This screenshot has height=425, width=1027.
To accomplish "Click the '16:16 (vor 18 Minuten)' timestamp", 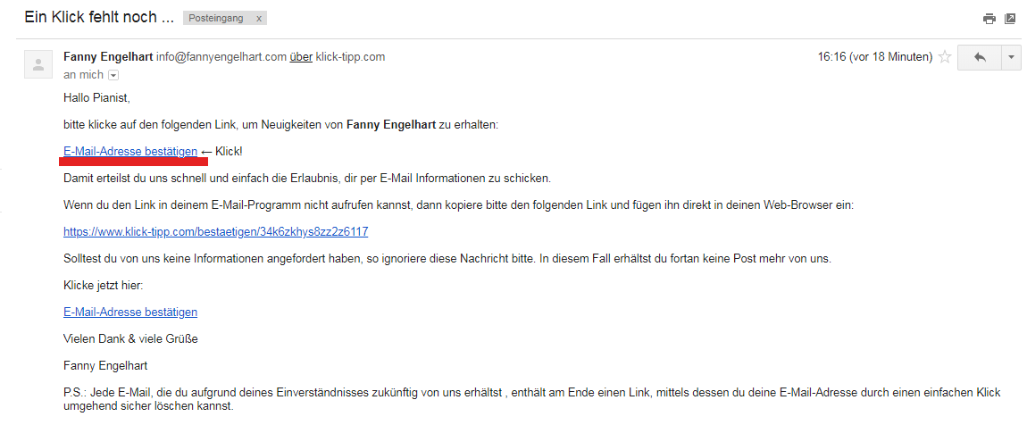I will (875, 57).
